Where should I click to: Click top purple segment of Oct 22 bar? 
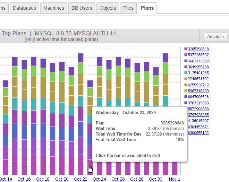(80, 58)
